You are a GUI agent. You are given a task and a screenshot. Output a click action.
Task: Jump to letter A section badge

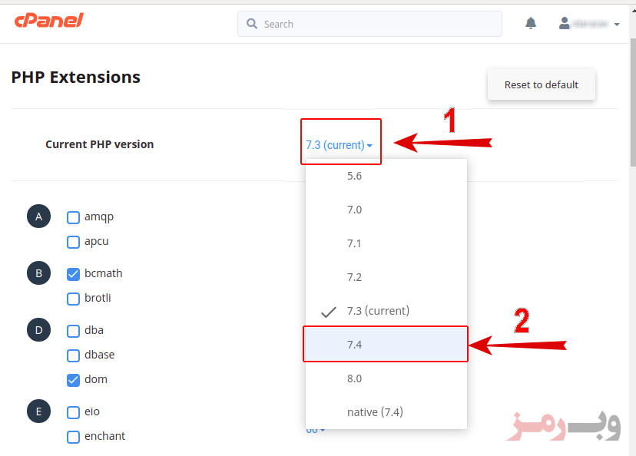(x=39, y=216)
